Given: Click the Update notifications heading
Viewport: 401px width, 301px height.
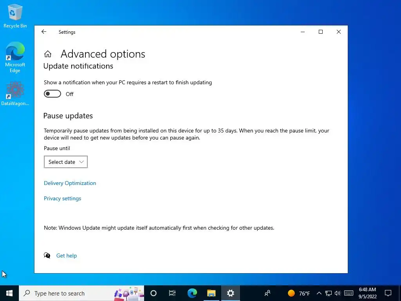Looking at the screenshot, I should [x=78, y=66].
